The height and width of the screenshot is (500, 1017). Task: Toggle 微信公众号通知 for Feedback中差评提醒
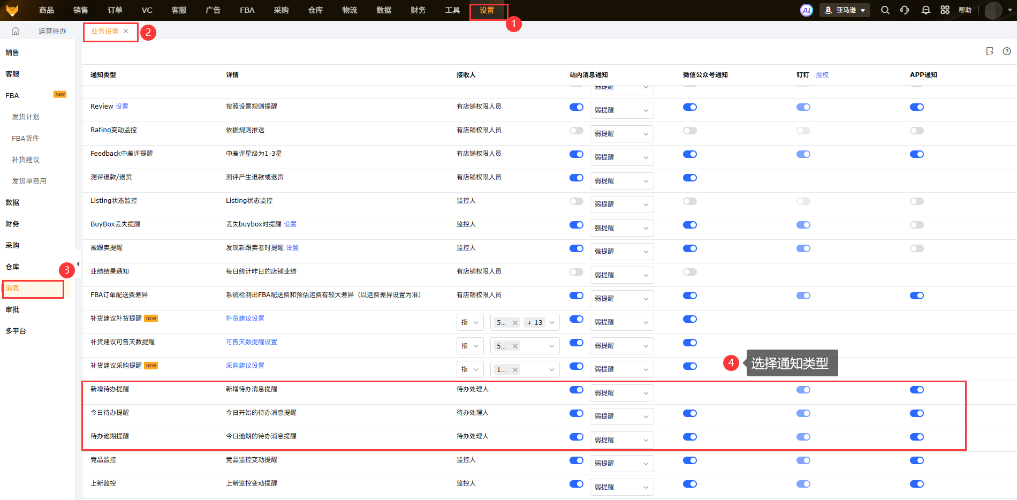pyautogui.click(x=690, y=154)
